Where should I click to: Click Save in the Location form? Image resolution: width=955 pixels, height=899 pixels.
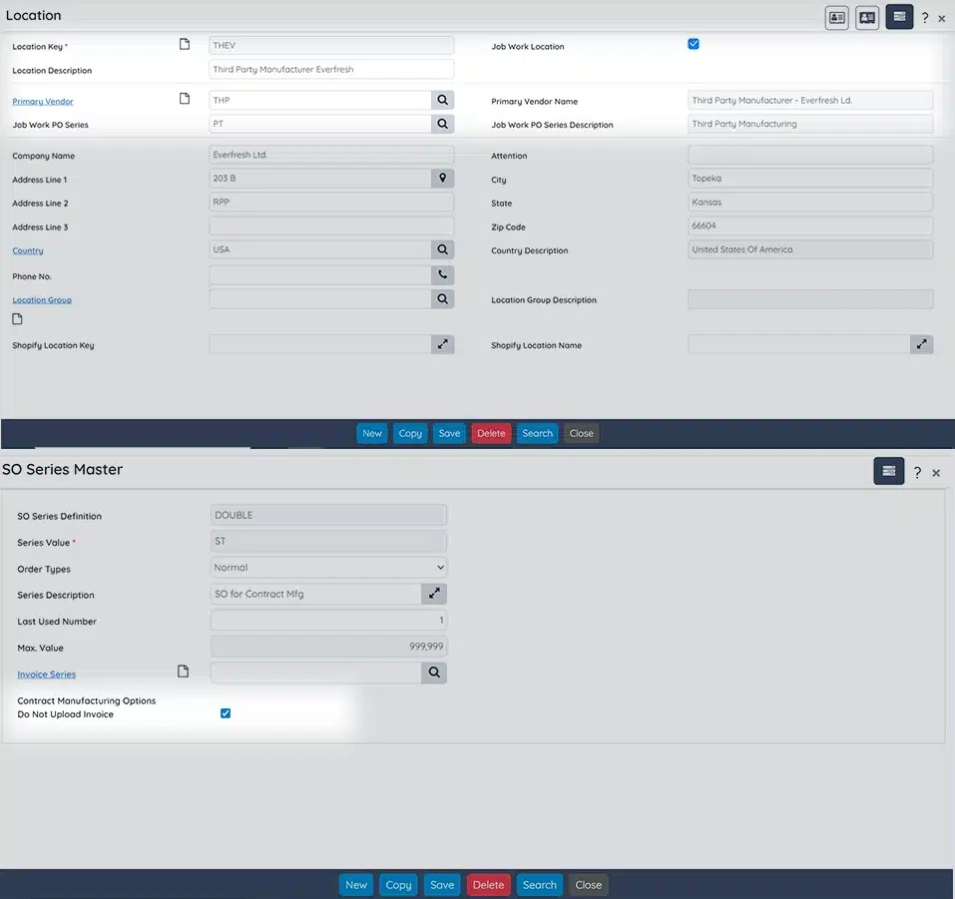pos(449,433)
